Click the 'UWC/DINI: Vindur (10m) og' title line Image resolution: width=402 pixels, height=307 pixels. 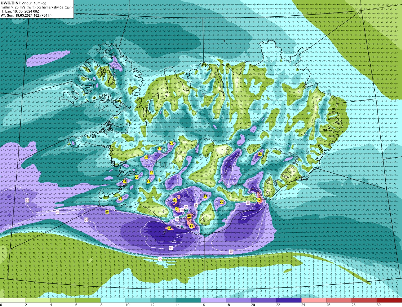[x=24, y=3]
